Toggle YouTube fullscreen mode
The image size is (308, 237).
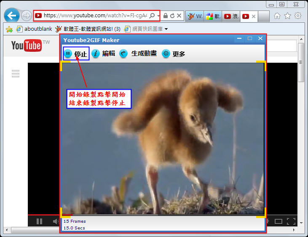click(x=291, y=221)
